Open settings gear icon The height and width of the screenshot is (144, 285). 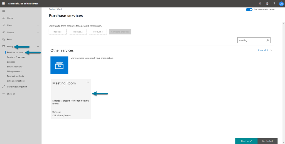coord(267,4)
